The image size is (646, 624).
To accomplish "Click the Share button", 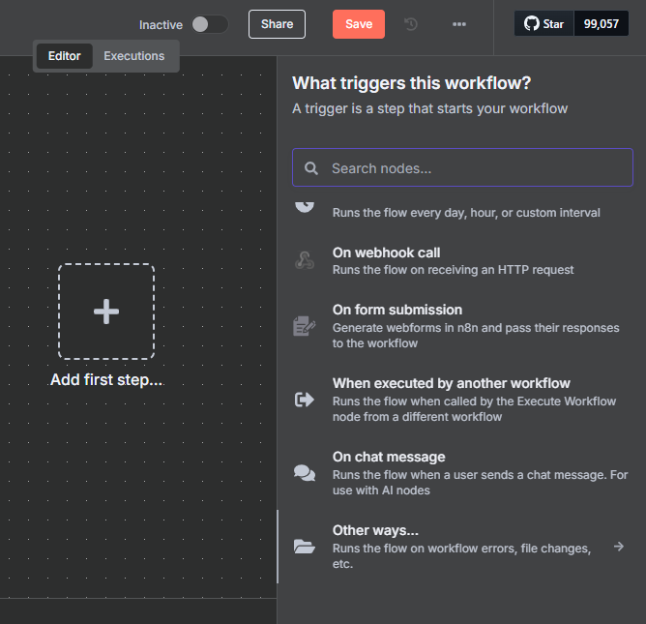I will pos(277,24).
